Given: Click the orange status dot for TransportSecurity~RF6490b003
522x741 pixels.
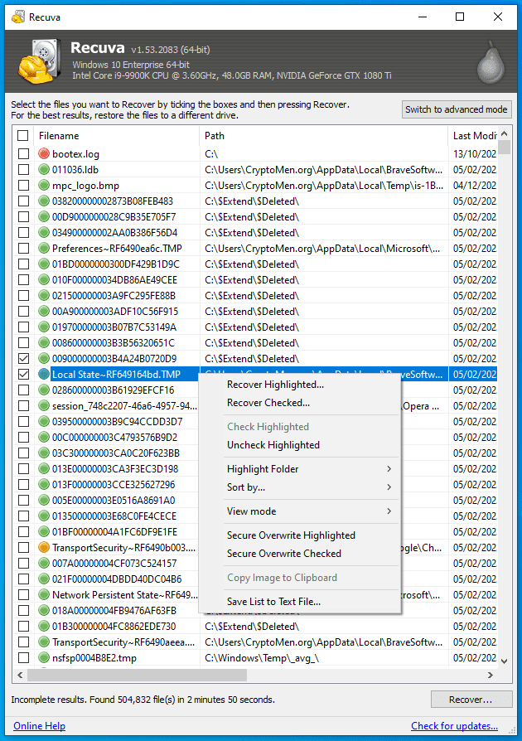Looking at the screenshot, I should (x=44, y=547).
